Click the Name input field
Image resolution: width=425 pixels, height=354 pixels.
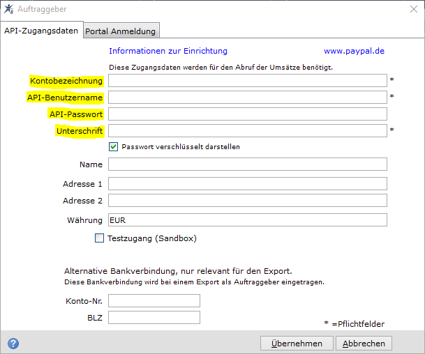[x=248, y=164]
